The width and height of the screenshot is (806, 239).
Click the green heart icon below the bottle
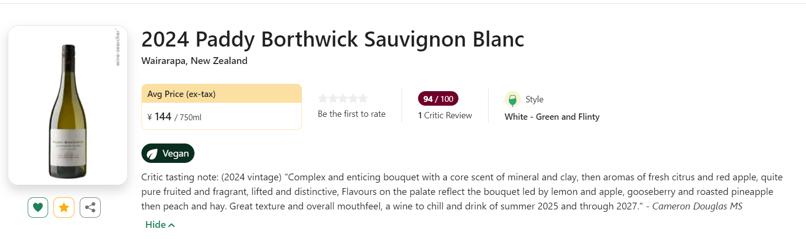tap(38, 207)
